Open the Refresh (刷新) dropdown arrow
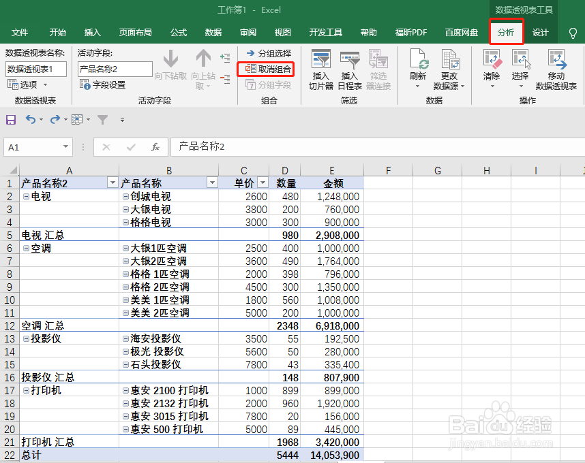This screenshot has width=585, height=463. coord(418,86)
